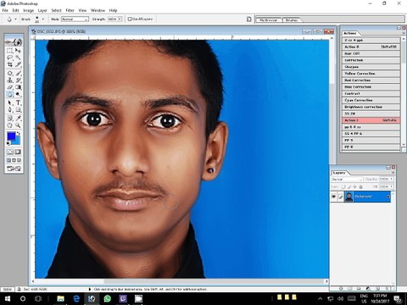Open the Mode dropdown in options bar
Viewport: 407px width, 305px height.
tap(75, 19)
